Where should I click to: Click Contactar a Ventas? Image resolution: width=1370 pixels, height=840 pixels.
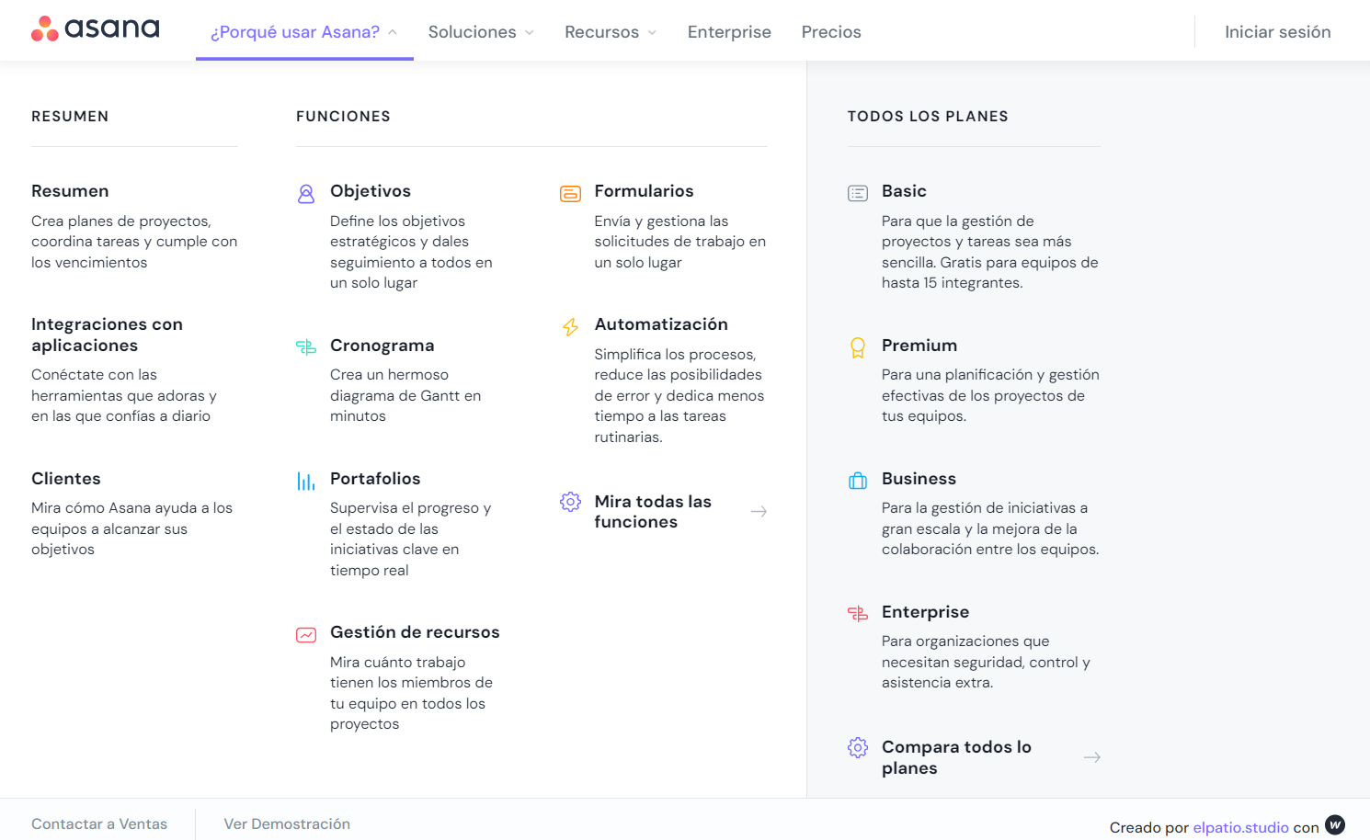click(99, 823)
